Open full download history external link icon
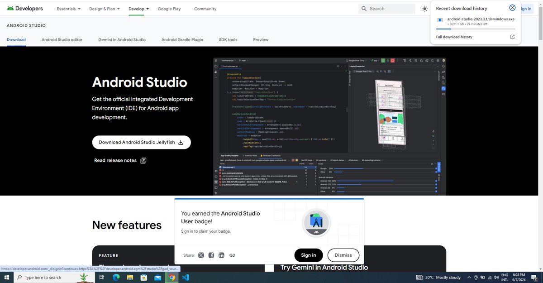Image resolution: width=543 pixels, height=283 pixels. coord(512,37)
